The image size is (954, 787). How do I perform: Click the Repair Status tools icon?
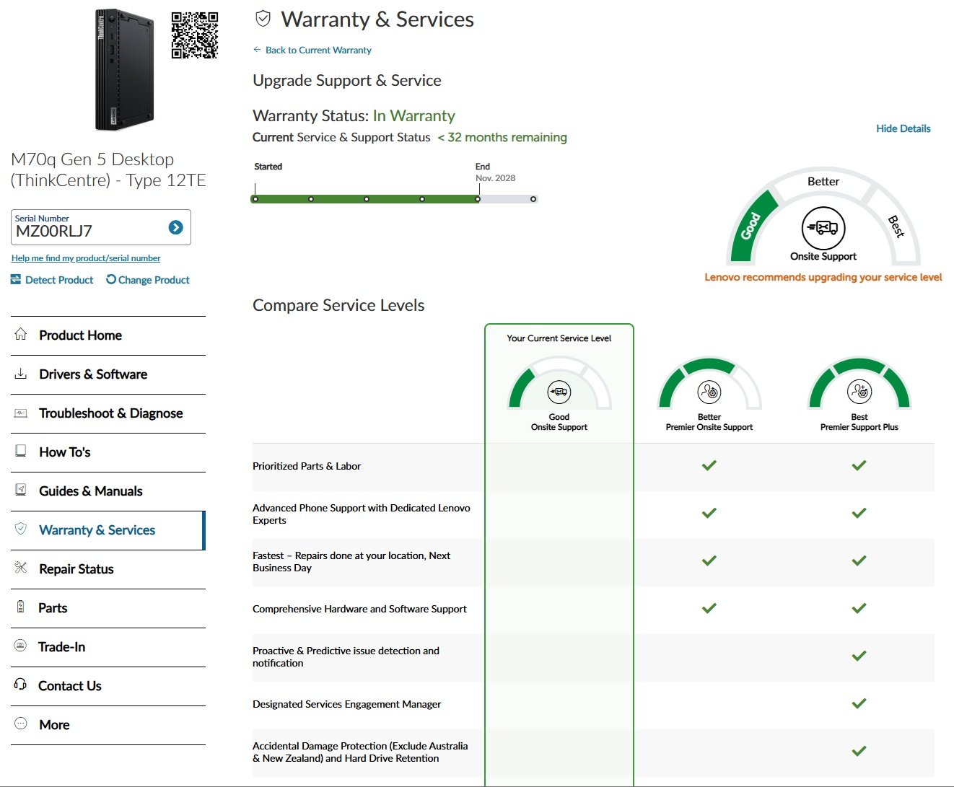pyautogui.click(x=21, y=568)
